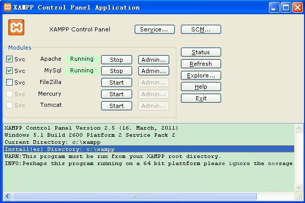
Task: Open MySql Admin page
Action: [154, 71]
